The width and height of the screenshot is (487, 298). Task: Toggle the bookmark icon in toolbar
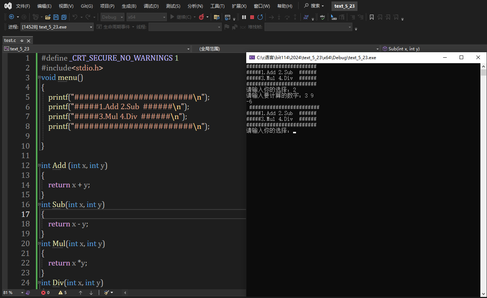pos(372,17)
